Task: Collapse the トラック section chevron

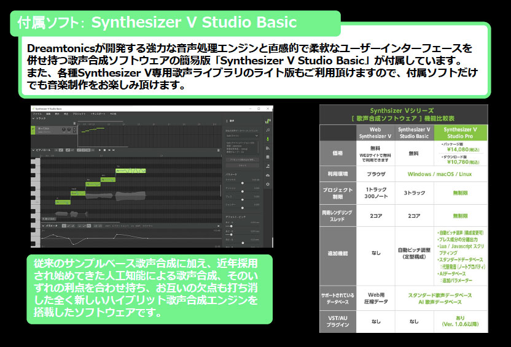Action: [x=33, y=118]
